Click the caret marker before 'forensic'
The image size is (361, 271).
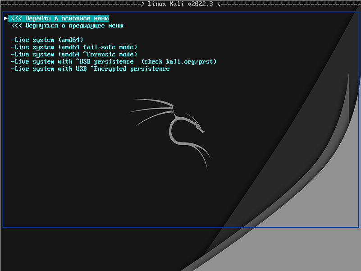pyautogui.click(x=85, y=54)
